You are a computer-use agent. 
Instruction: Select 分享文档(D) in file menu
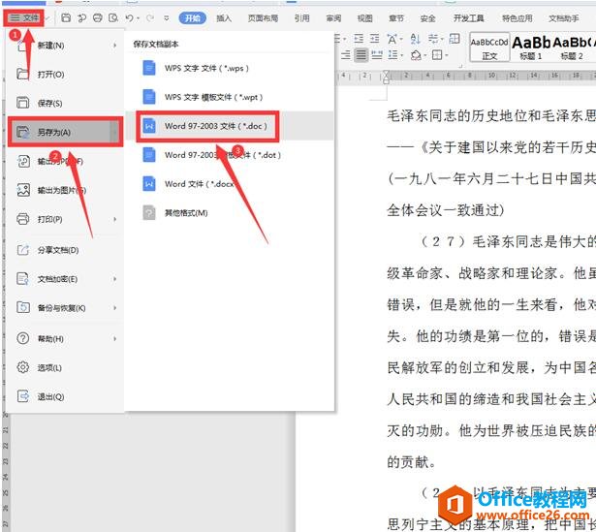[65, 250]
